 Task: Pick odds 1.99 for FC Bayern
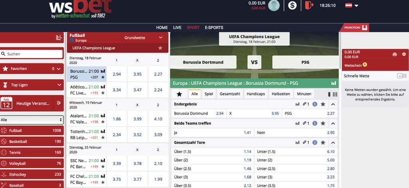pos(158,179)
